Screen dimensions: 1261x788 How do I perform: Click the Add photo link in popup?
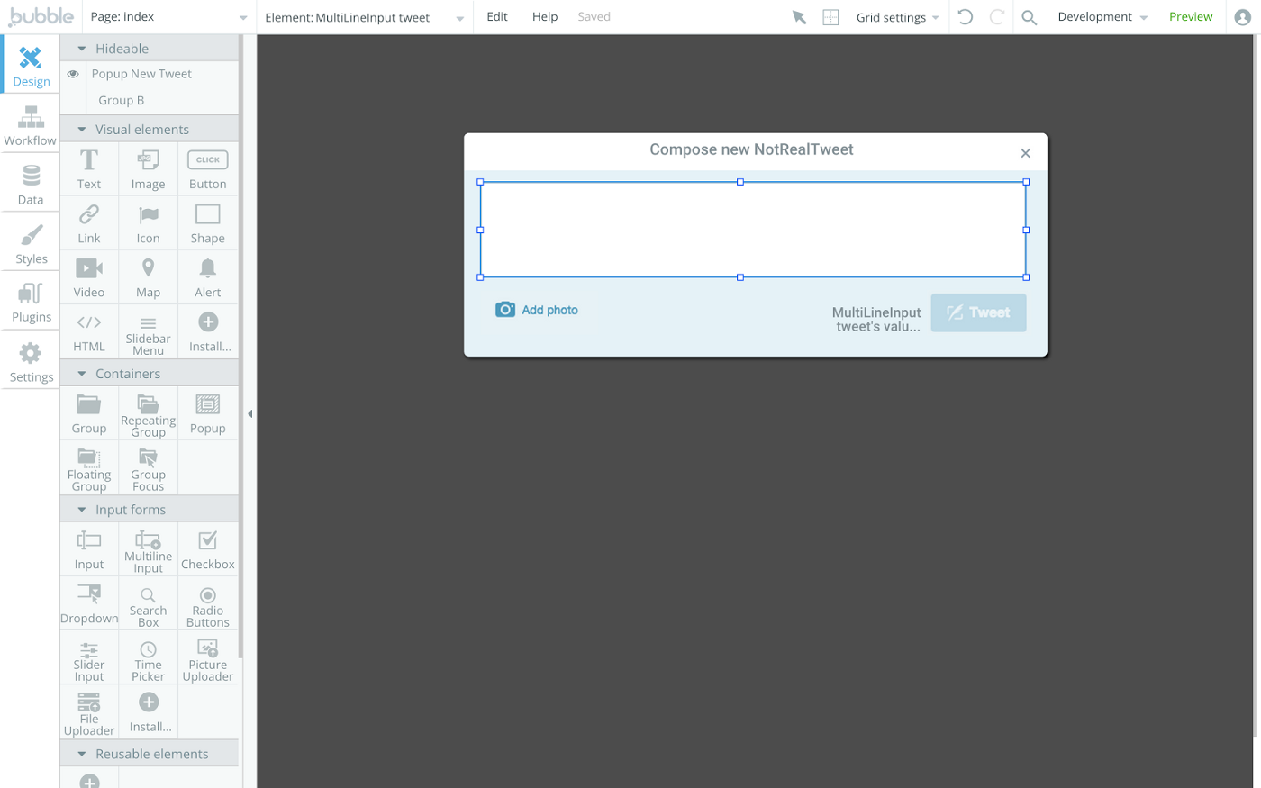coord(549,309)
